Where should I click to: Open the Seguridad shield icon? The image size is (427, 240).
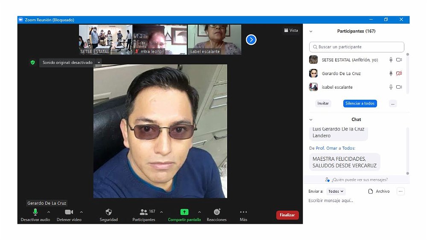pyautogui.click(x=108, y=212)
